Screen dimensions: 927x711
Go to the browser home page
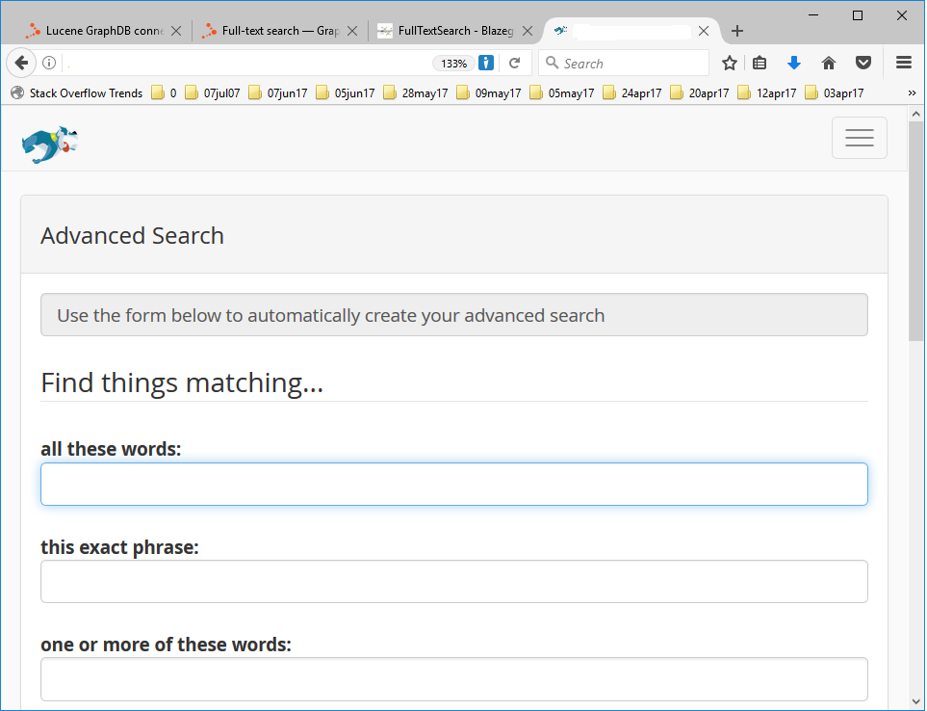tap(829, 64)
